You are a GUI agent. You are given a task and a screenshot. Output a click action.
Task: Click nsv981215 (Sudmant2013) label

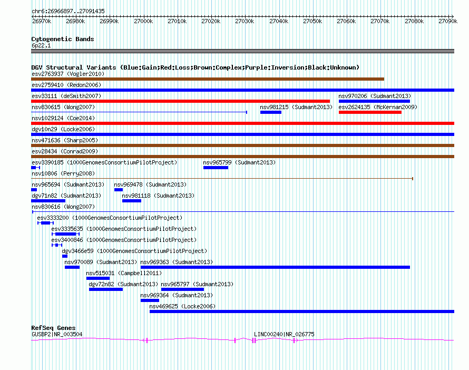click(296, 107)
